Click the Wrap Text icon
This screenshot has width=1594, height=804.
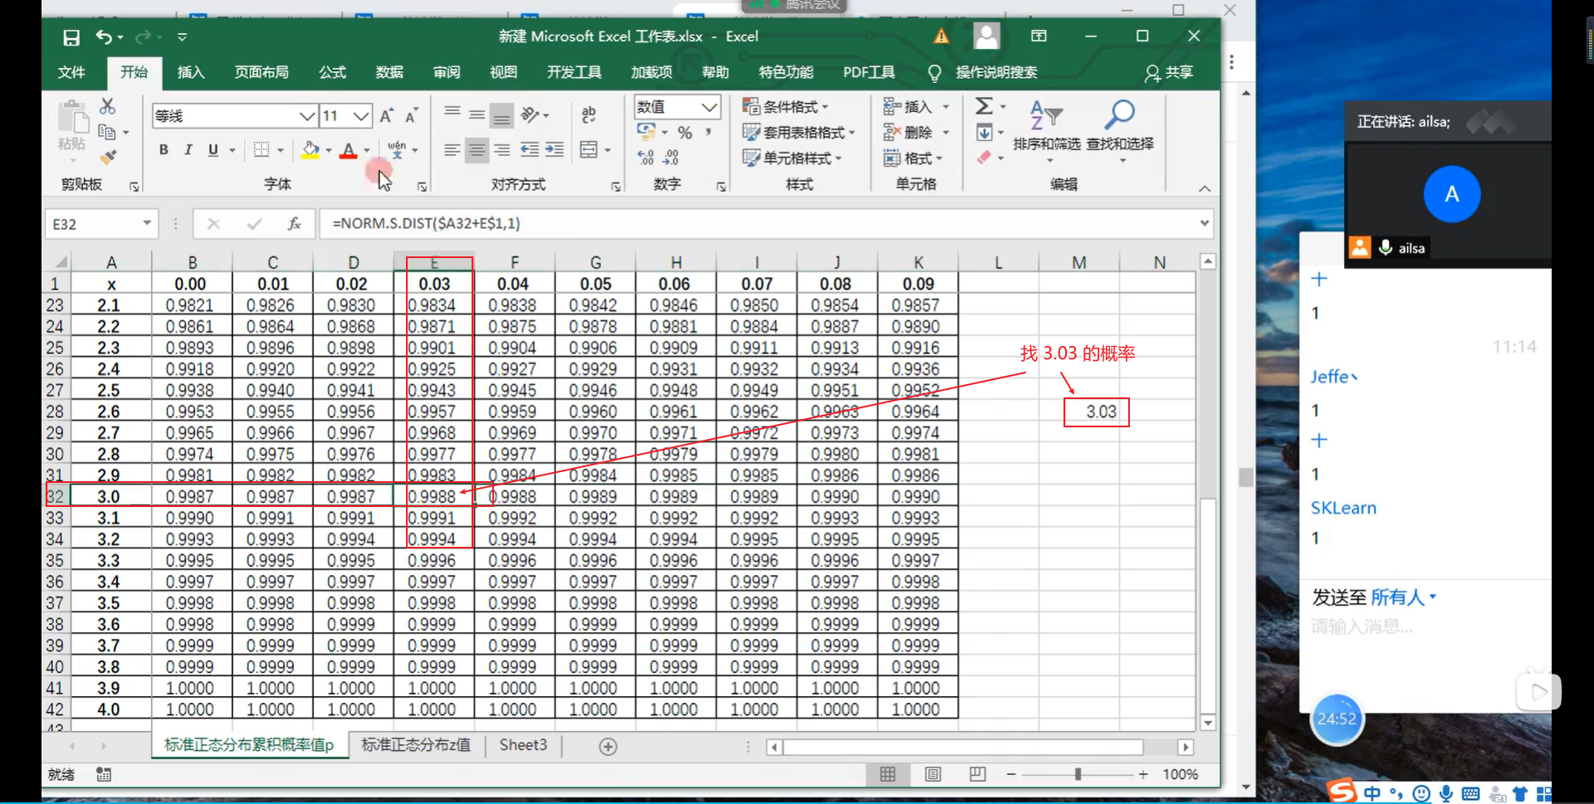click(x=589, y=115)
